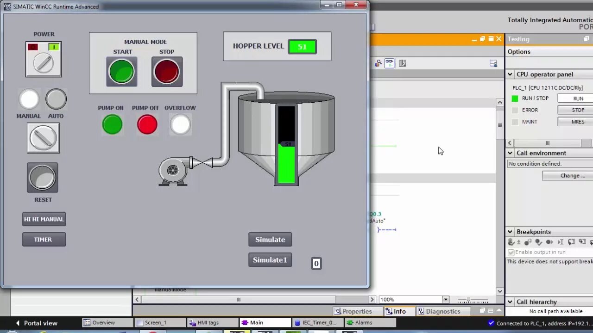Open the 100% zoom dropdown
Screen dimensions: 593x333
pos(446,300)
